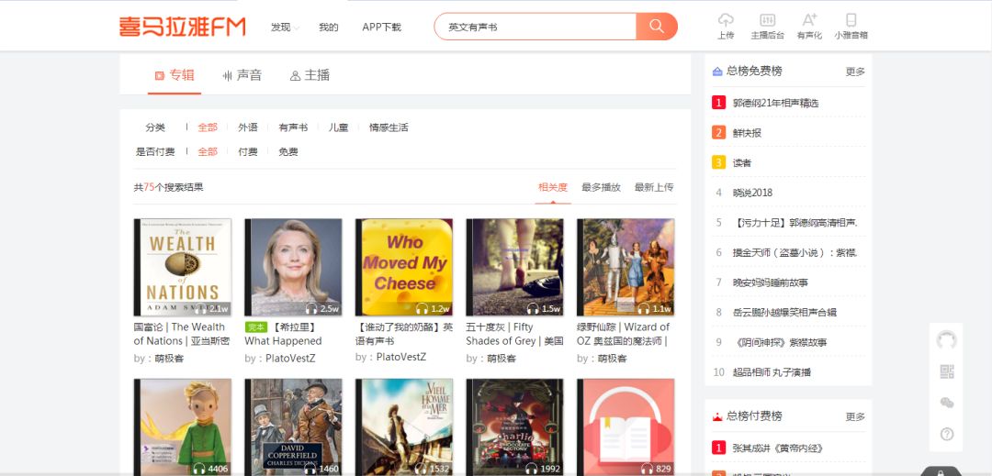Image resolution: width=992 pixels, height=476 pixels.
Task: Click the WeChat icon in side panel
Action: click(946, 403)
